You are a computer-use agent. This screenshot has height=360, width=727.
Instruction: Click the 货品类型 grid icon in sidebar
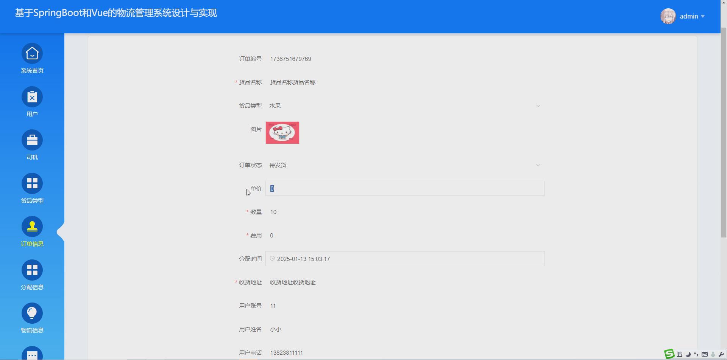pyautogui.click(x=32, y=183)
